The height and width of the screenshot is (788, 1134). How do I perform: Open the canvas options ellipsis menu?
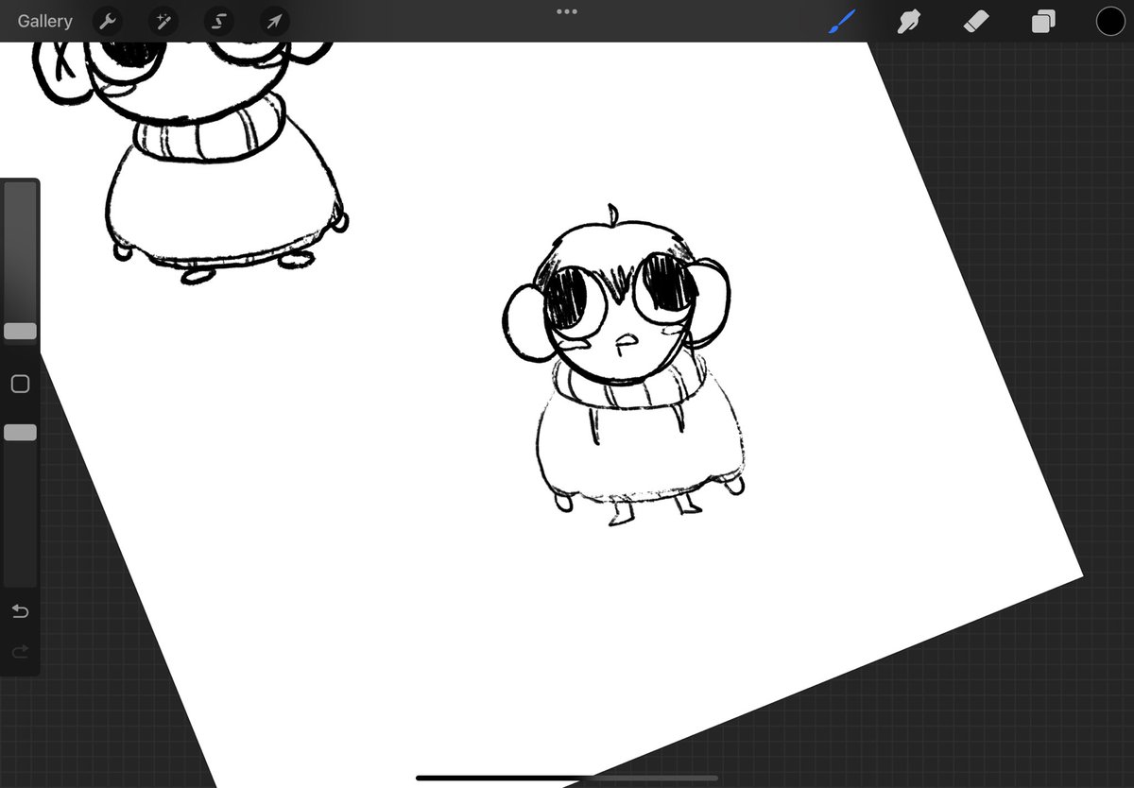click(x=566, y=11)
